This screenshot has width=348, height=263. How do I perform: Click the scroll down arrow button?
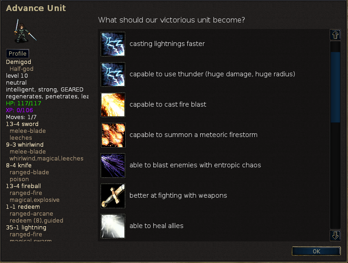pyautogui.click(x=335, y=235)
